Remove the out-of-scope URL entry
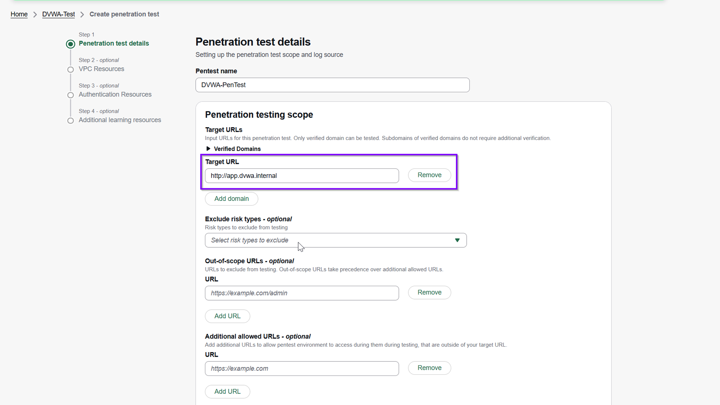 click(429, 292)
